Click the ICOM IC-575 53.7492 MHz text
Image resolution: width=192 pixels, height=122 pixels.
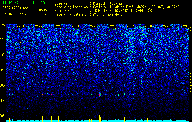pyautogui.click(x=122, y=11)
